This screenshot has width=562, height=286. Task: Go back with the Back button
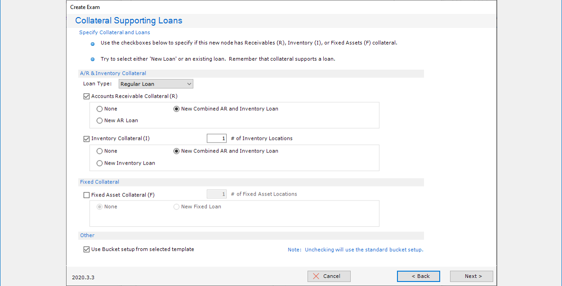click(418, 276)
